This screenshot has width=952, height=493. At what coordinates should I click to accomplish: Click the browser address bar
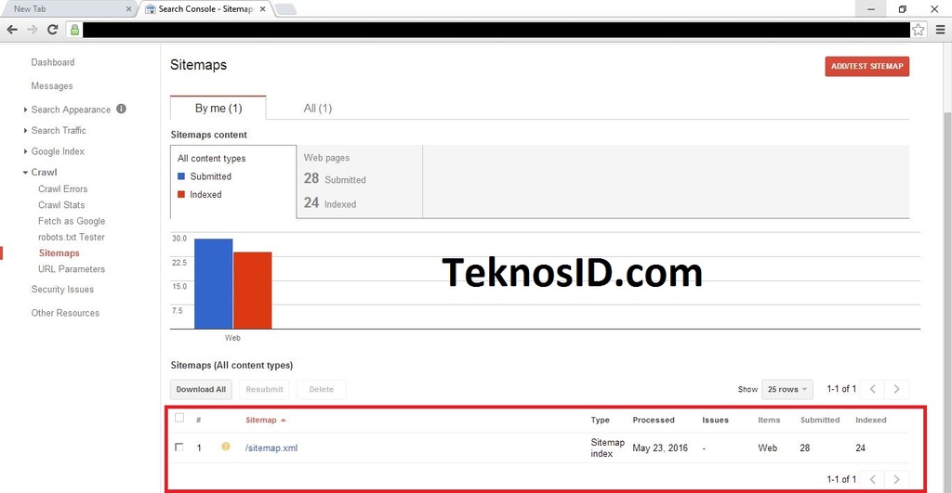pyautogui.click(x=496, y=29)
